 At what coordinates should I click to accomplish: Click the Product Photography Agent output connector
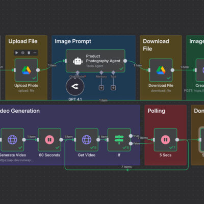point(125,61)
